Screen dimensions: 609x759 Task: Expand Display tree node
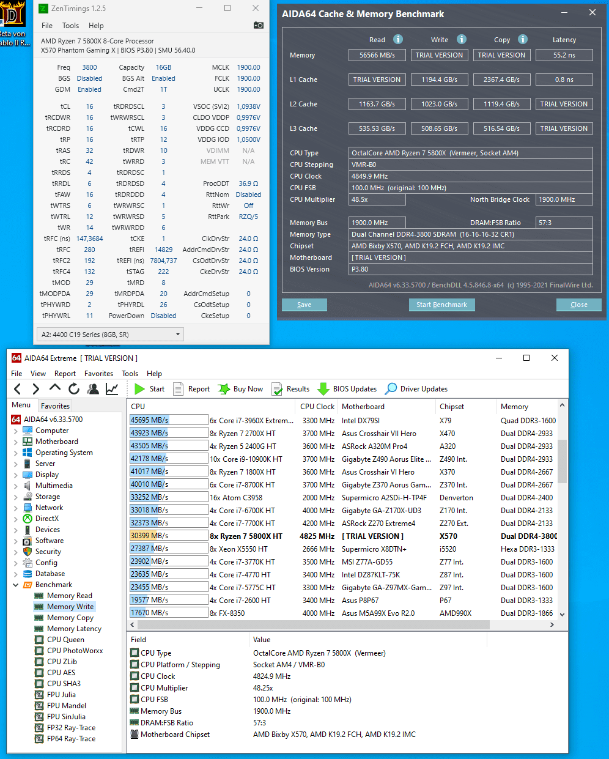15,475
